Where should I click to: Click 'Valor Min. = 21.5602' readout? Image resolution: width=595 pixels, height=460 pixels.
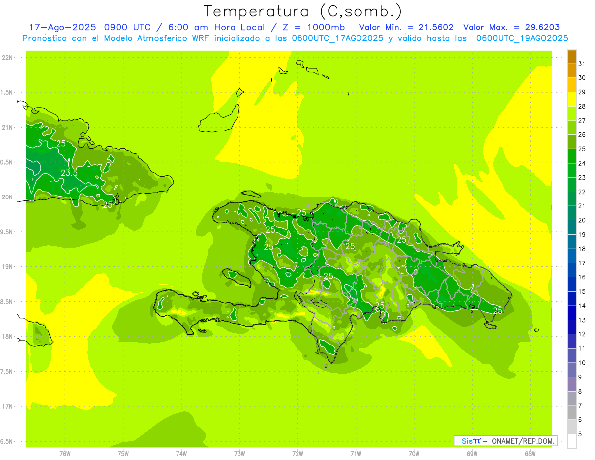click(407, 27)
